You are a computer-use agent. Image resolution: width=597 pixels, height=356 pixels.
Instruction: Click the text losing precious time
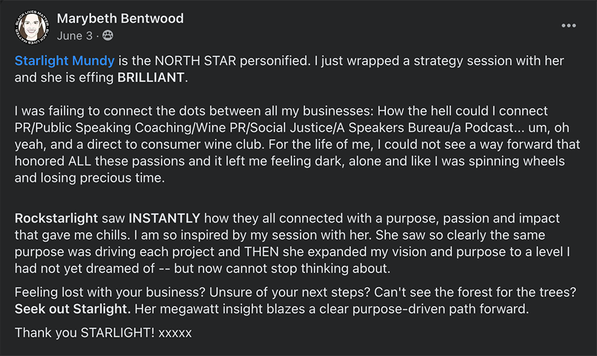point(122,178)
